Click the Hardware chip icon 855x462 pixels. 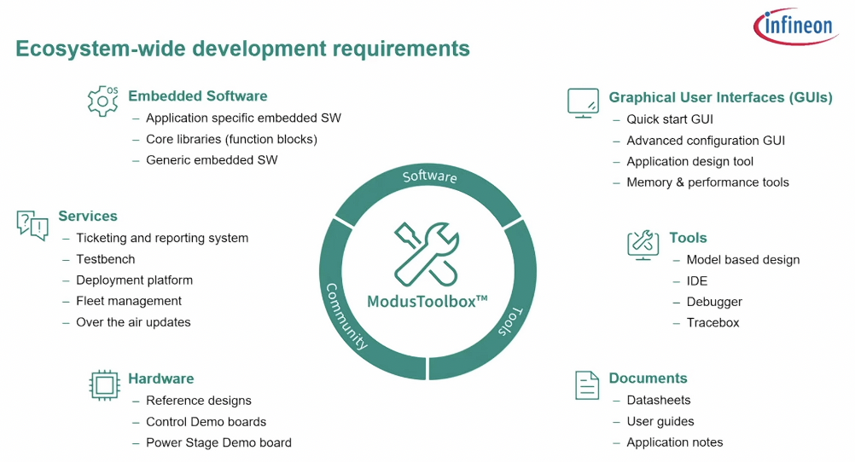(104, 385)
